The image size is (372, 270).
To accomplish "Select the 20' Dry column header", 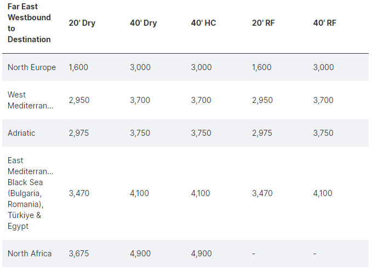I will tap(82, 23).
